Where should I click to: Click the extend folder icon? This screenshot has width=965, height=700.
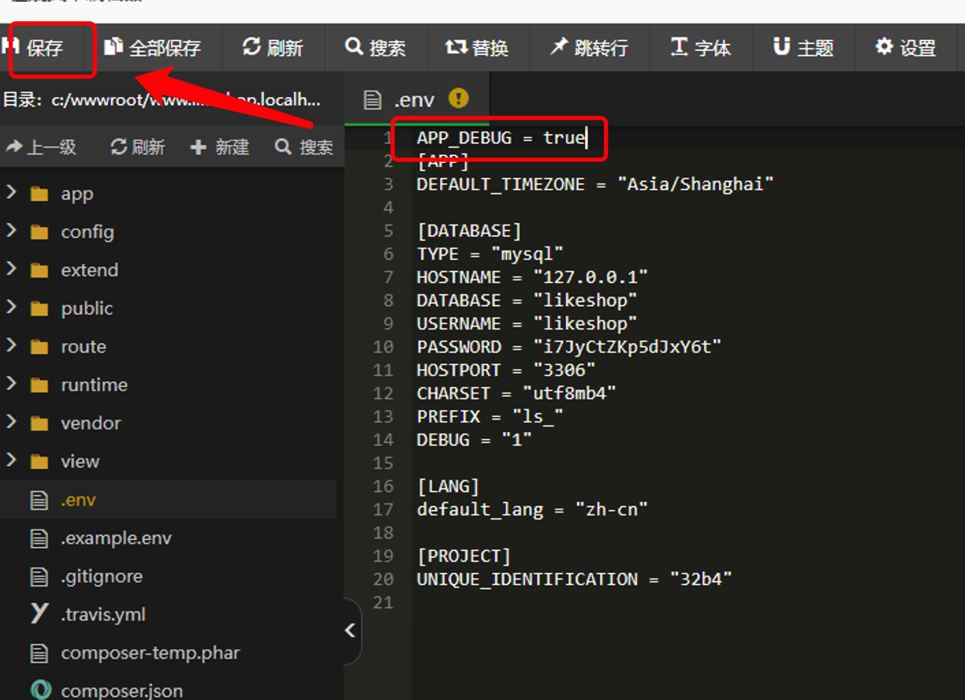coord(40,271)
